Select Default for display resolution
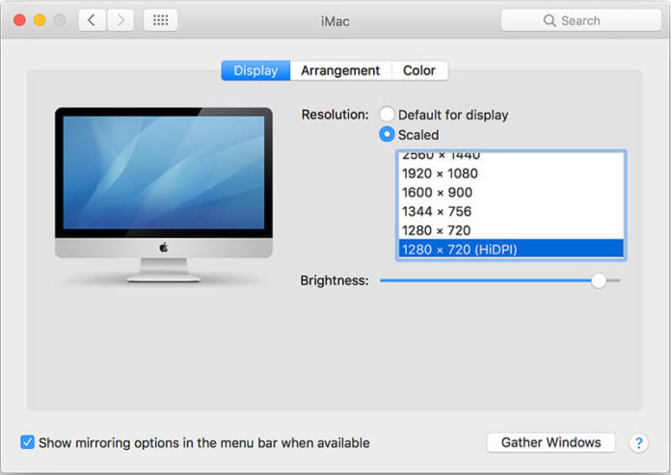The height and width of the screenshot is (475, 671). click(x=388, y=115)
